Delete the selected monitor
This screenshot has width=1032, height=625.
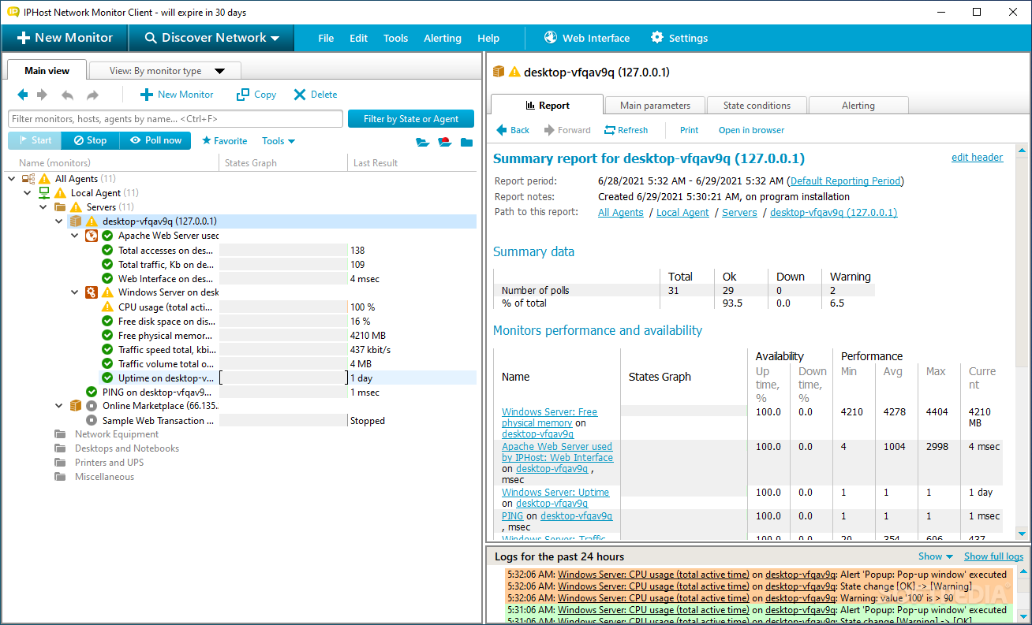pyautogui.click(x=316, y=95)
